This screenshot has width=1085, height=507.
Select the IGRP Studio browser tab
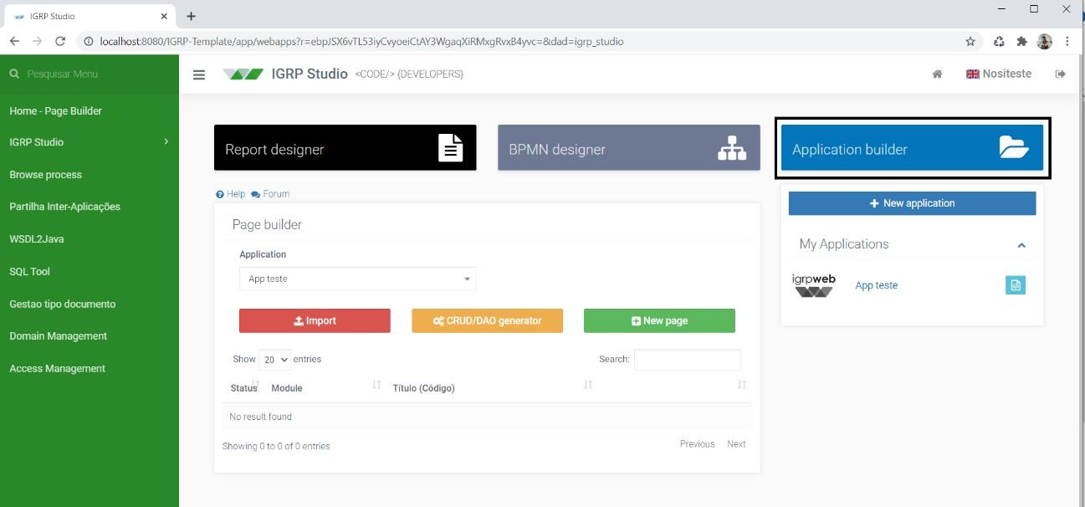pyautogui.click(x=89, y=16)
